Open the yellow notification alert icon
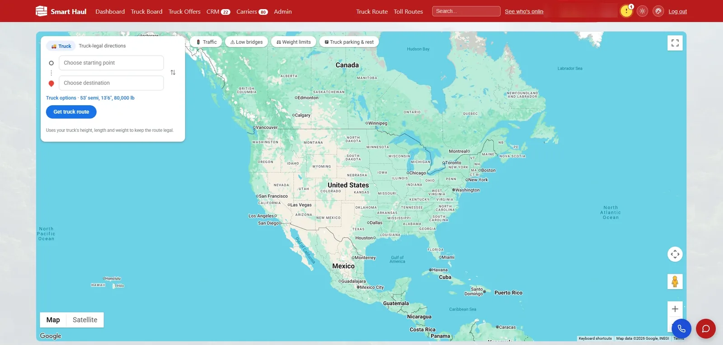This screenshot has height=345, width=723. tap(626, 11)
